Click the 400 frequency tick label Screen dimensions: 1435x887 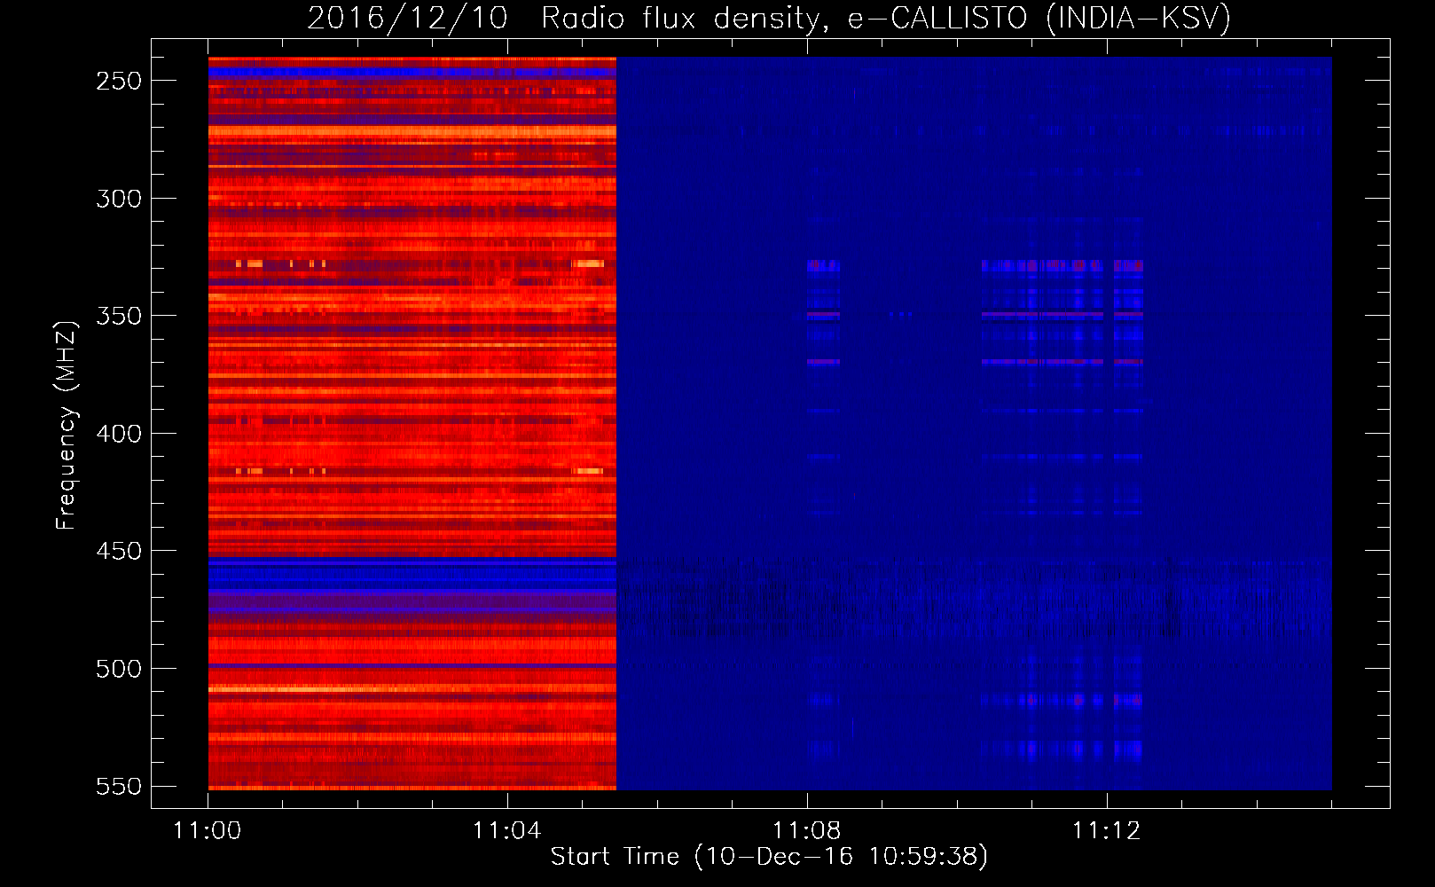coord(119,434)
